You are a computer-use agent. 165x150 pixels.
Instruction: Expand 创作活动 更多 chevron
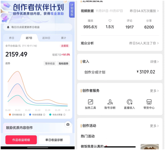pyautogui.click(x=154, y=126)
